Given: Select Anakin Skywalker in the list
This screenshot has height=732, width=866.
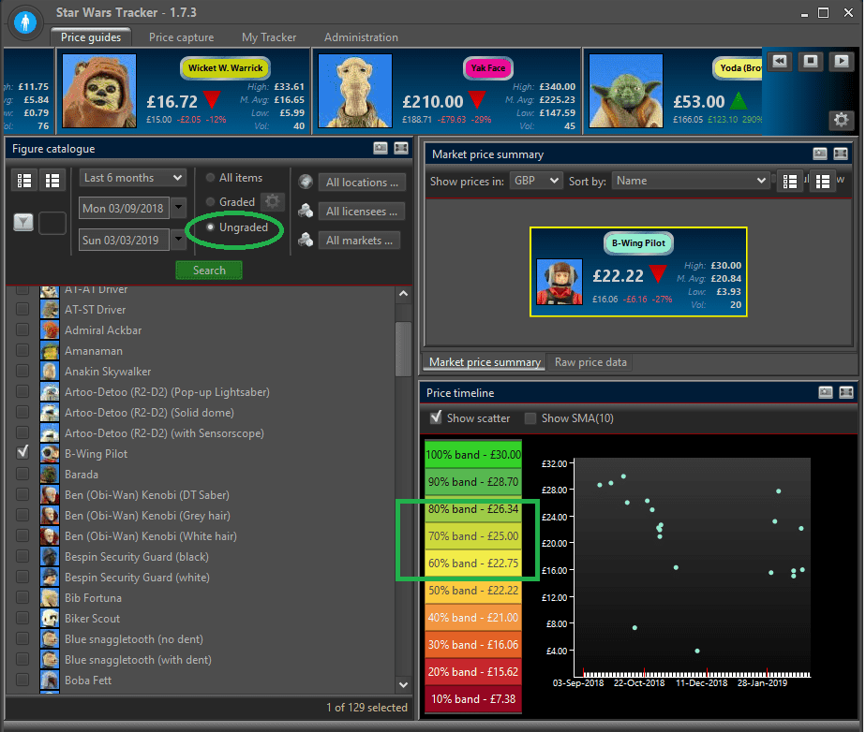Looking at the screenshot, I should (108, 372).
